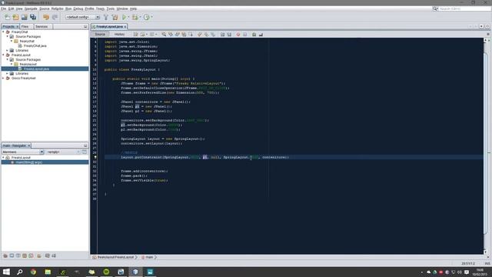
Task: Collapse the FreakyChat project node
Action: click(x=3, y=32)
